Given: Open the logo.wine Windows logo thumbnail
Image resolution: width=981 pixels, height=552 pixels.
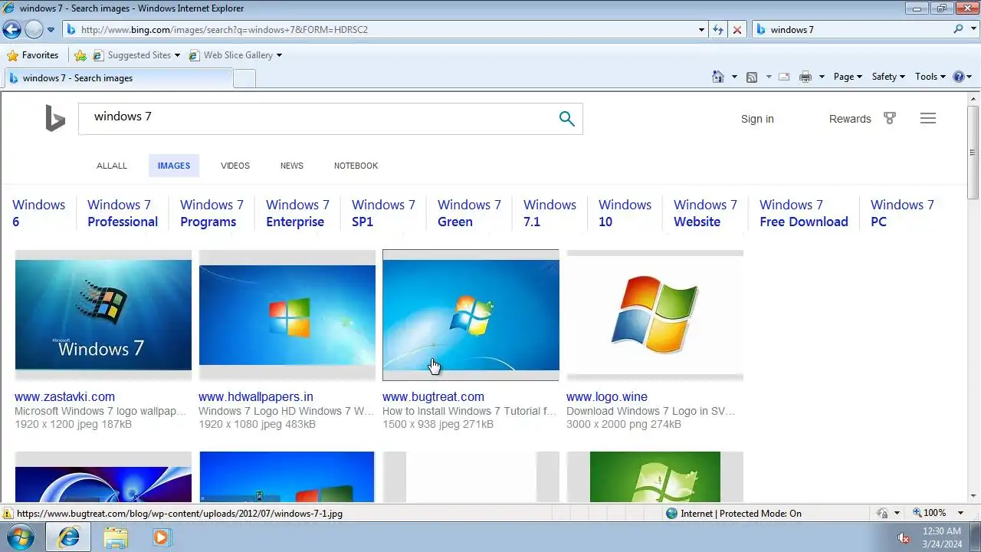Looking at the screenshot, I should 655,315.
